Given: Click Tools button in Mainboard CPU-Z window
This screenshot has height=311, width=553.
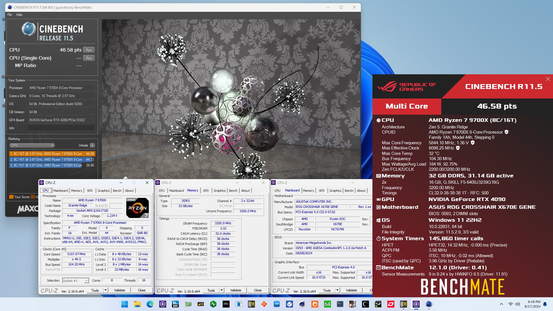Looking at the screenshot, I should [x=327, y=290].
